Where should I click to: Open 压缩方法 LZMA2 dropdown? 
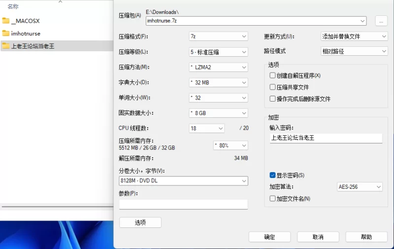tap(218, 67)
